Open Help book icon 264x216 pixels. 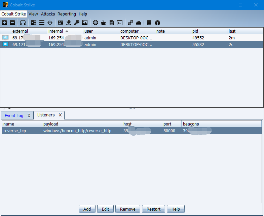tap(149, 23)
